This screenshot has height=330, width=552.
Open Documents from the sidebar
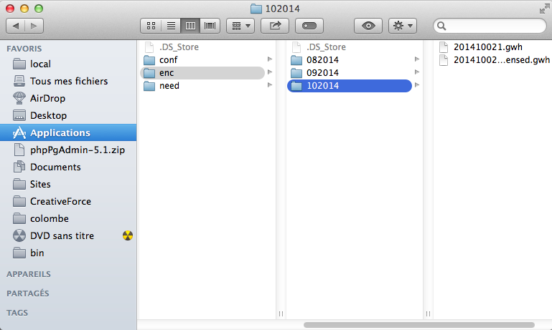point(68,167)
